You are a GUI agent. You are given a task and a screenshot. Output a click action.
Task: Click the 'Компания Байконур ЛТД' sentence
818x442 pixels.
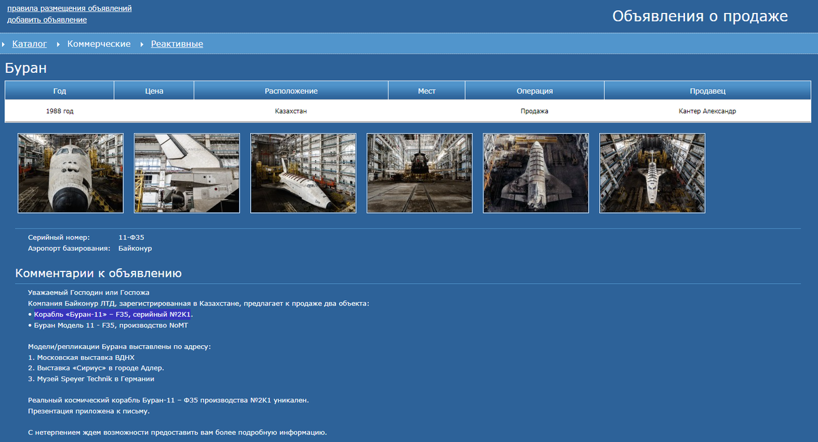coord(198,304)
